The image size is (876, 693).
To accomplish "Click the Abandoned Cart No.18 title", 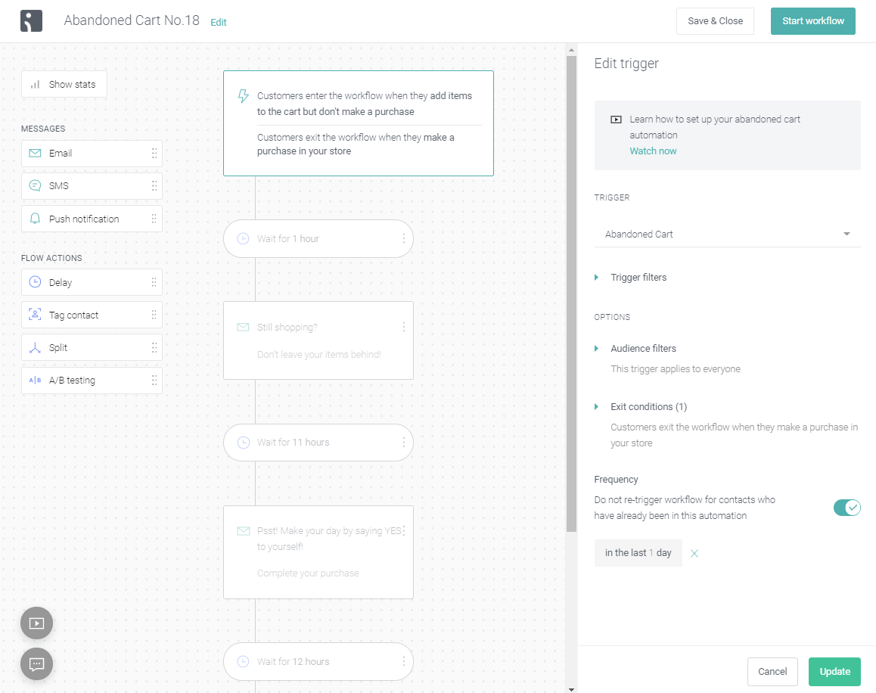I will (132, 20).
